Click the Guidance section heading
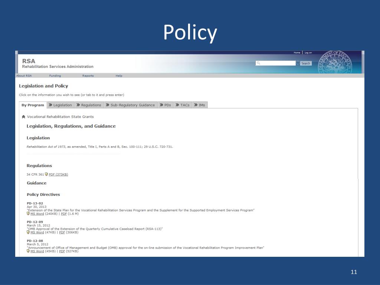This screenshot has height=285, width=380. [x=37, y=183]
